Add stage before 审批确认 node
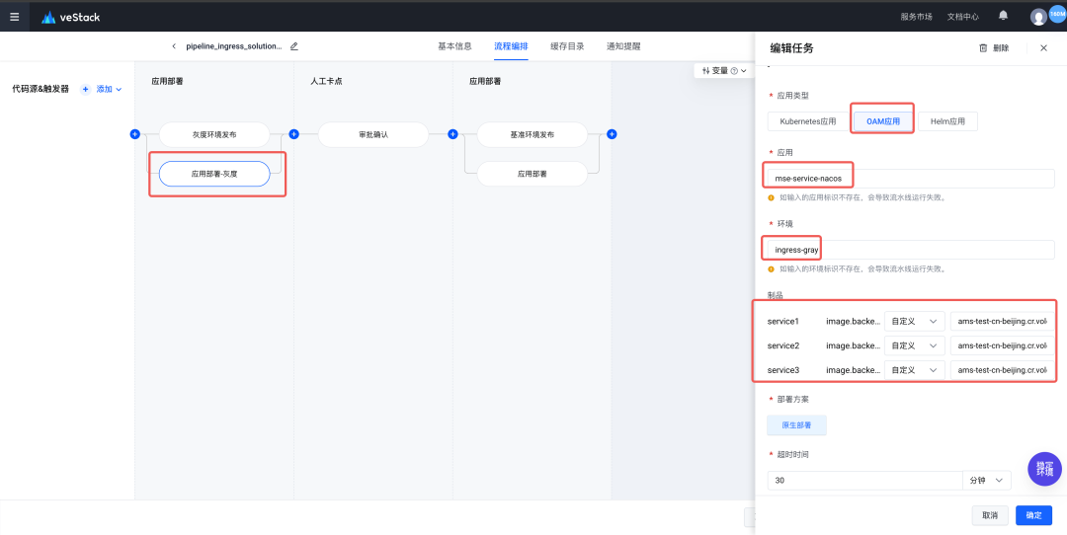 point(294,134)
